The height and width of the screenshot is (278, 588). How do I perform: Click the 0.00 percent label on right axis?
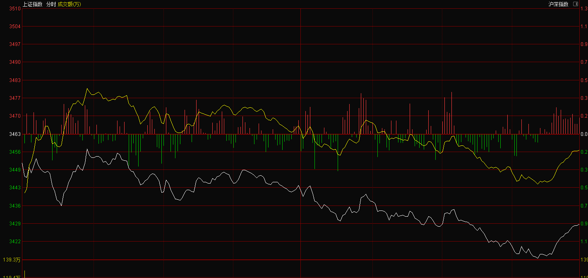(x=584, y=134)
